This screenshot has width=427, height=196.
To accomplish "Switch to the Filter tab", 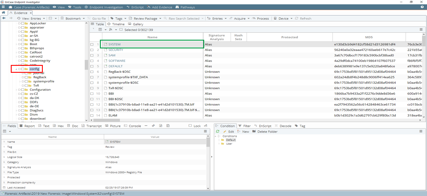I will click(x=245, y=126).
